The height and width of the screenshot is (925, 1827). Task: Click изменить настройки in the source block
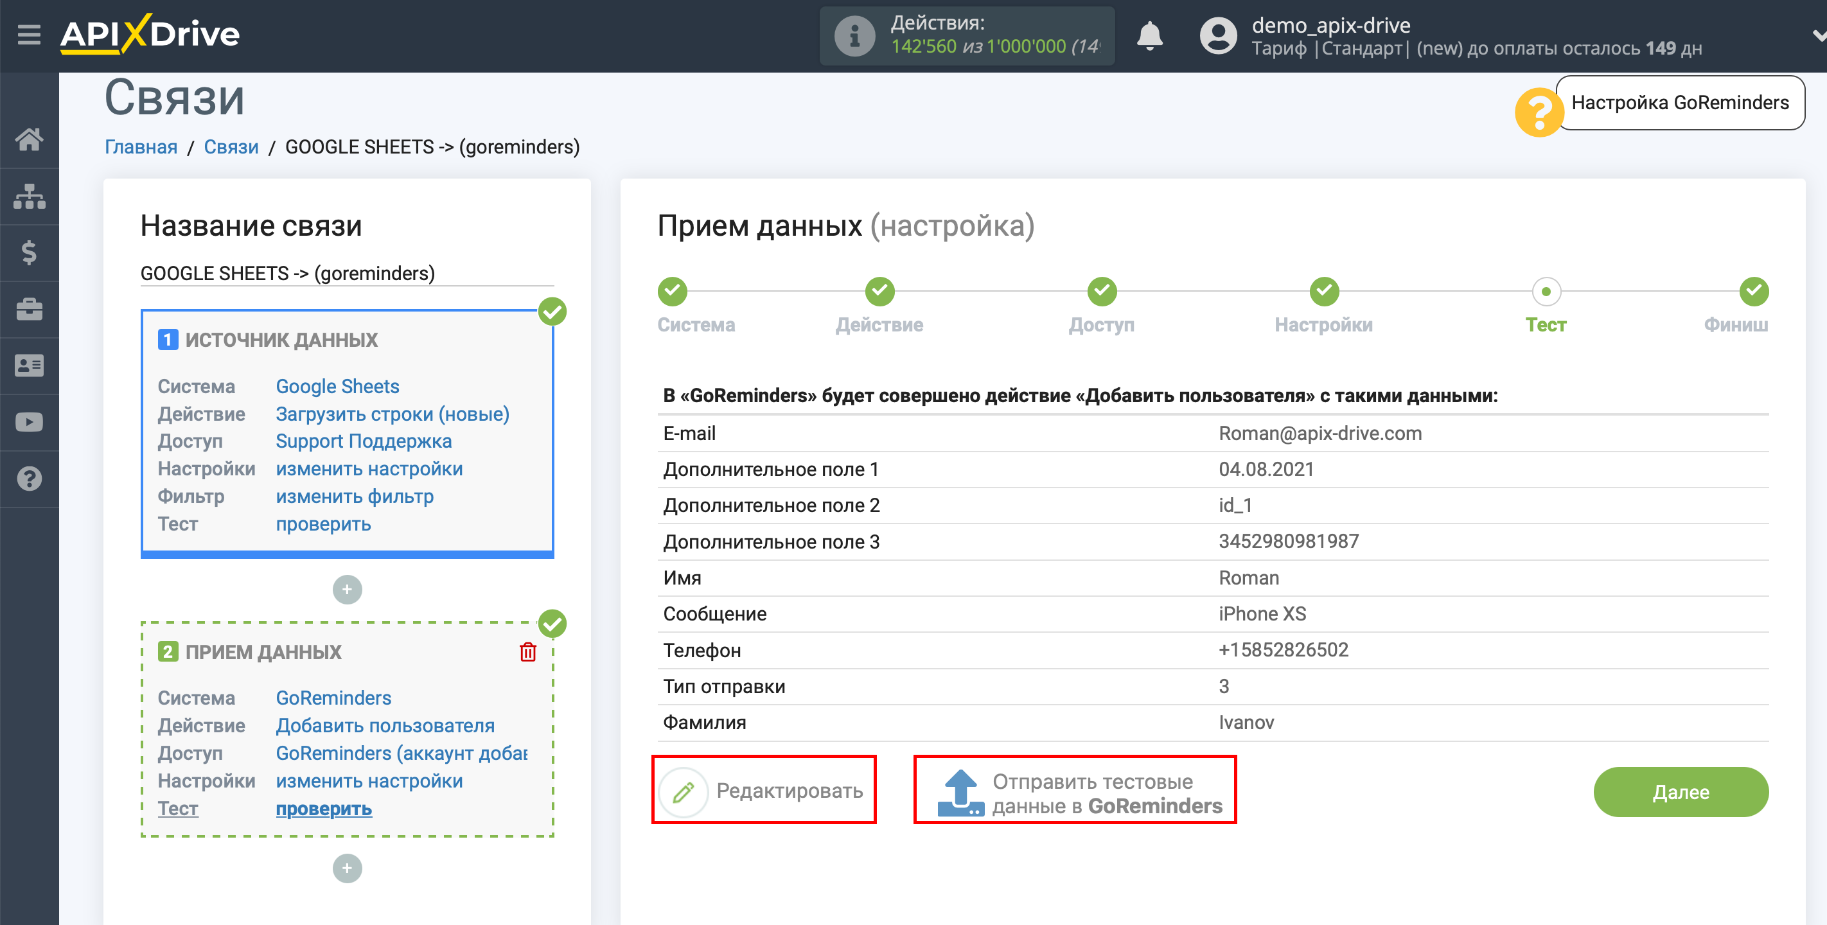coord(369,469)
